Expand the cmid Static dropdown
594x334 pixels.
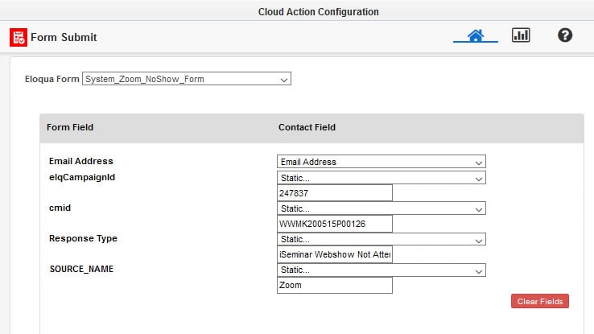tap(381, 208)
